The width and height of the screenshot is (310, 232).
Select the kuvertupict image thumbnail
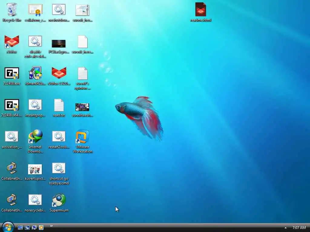pos(35,172)
